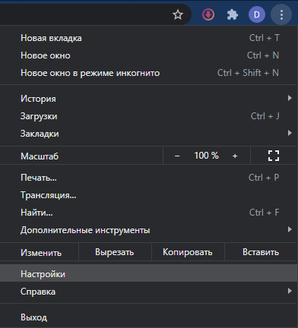Decrease zoom with the minus button
Image resolution: width=298 pixels, height=328 pixels.
177,156
